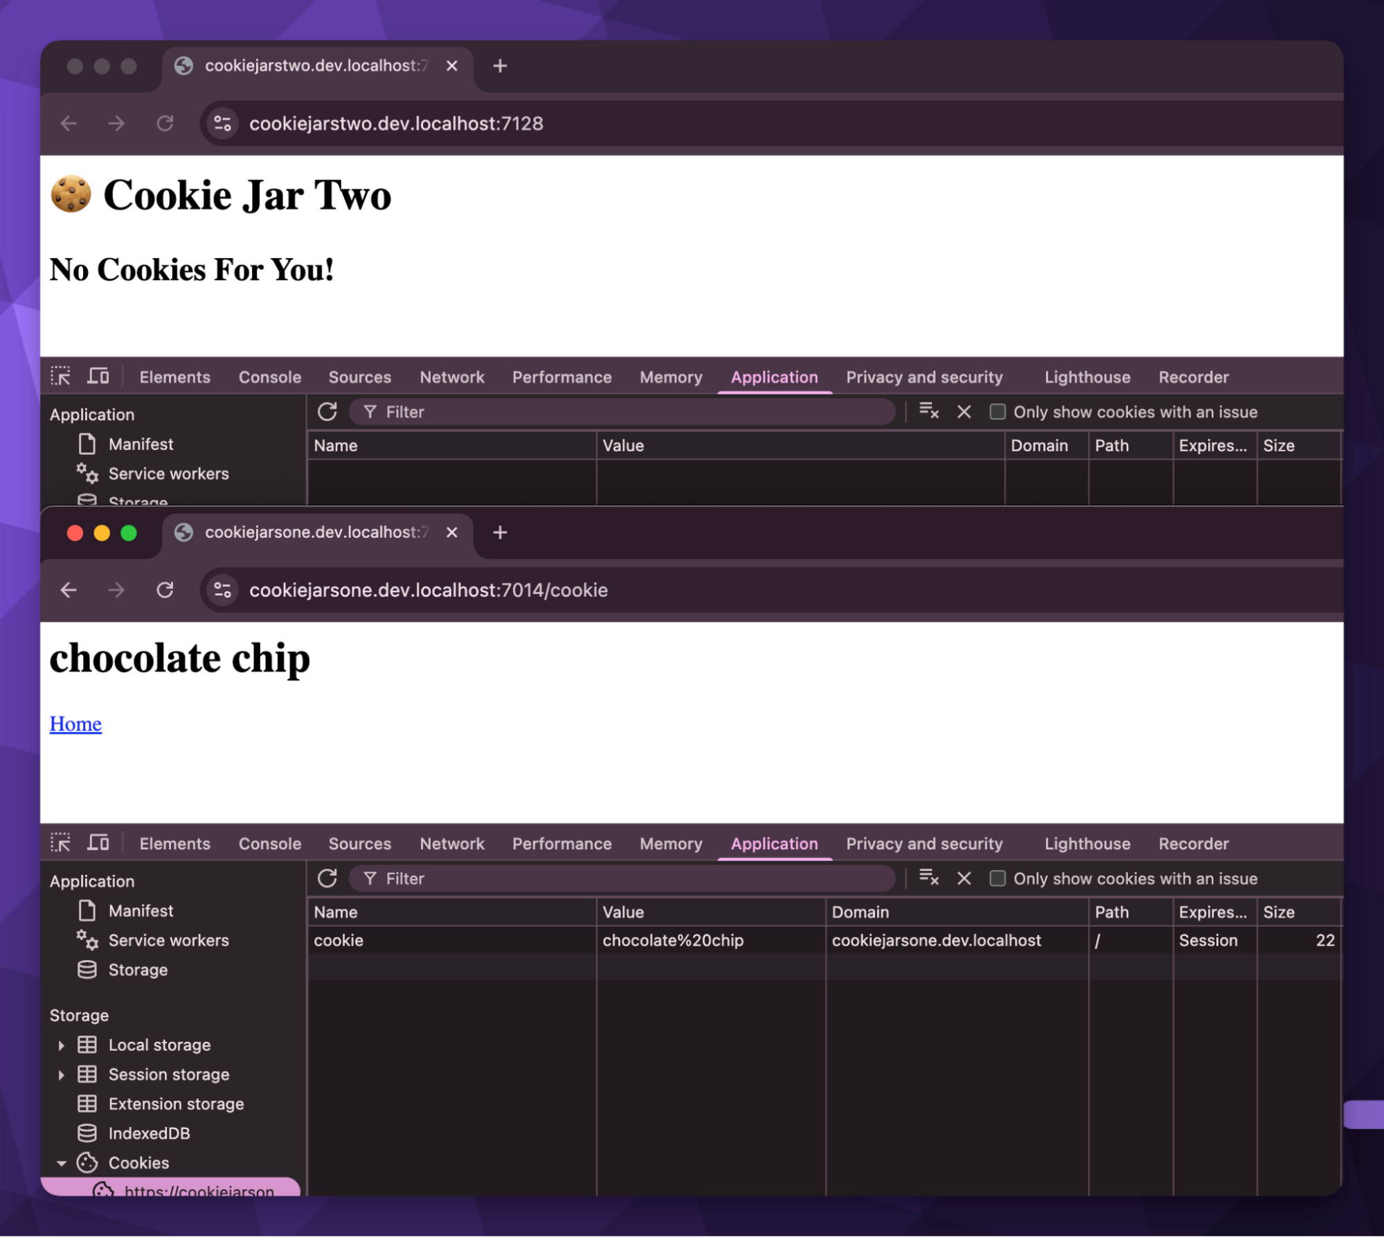
Task: Activate inspect element picker in cookiejarstwo DevTools
Action: pos(61,377)
